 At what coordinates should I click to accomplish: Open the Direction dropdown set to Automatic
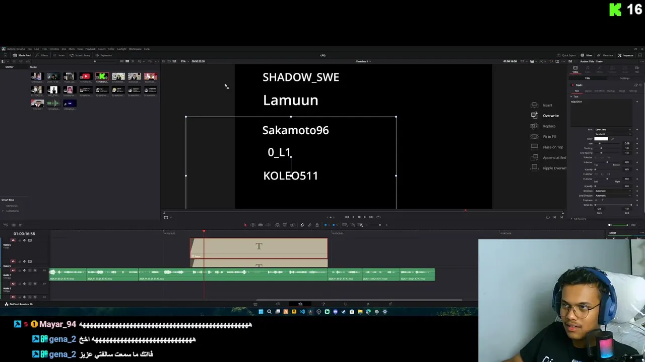coord(613,191)
